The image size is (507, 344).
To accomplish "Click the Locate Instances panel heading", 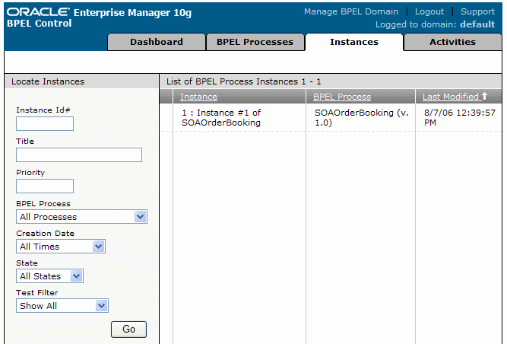I will pos(48,81).
